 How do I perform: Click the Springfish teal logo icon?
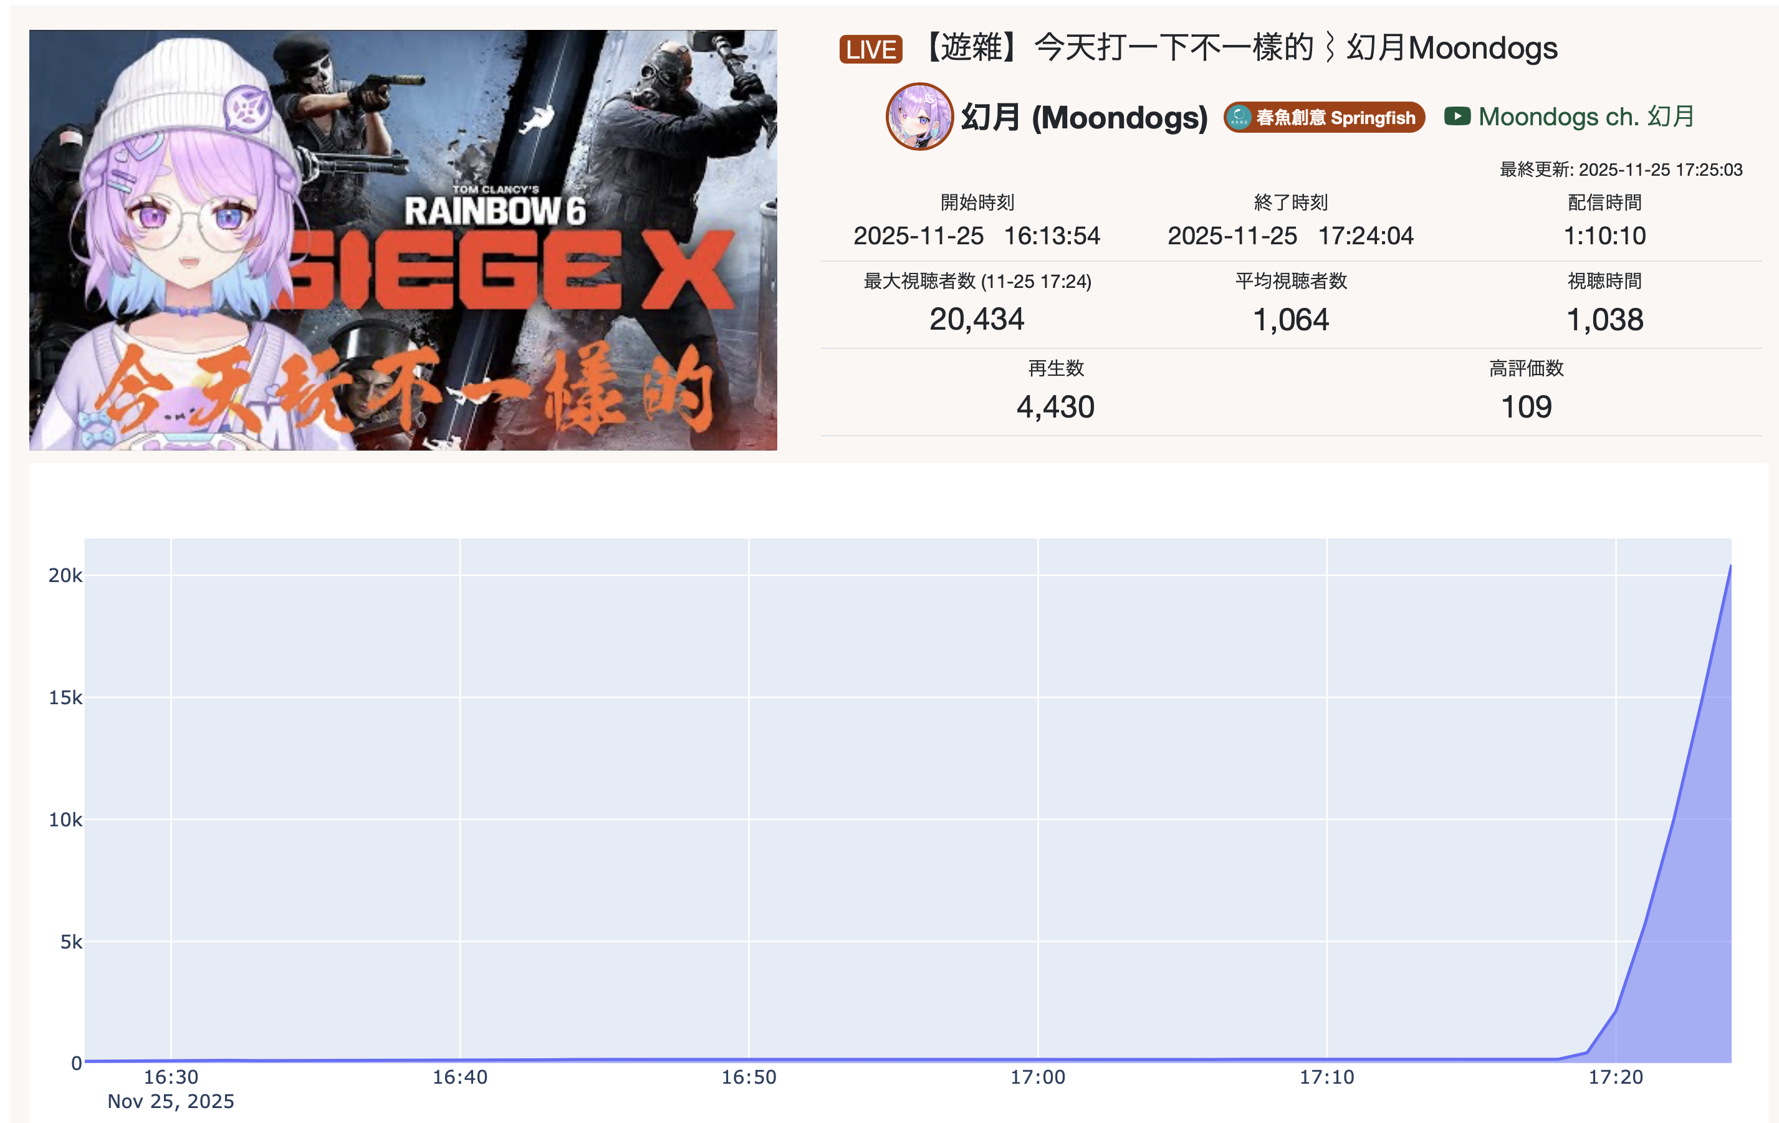(x=1239, y=117)
